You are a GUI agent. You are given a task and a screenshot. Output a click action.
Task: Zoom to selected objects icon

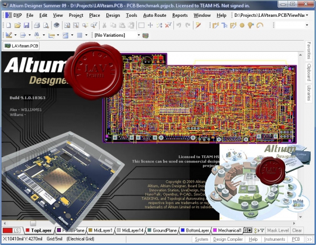(85, 25)
